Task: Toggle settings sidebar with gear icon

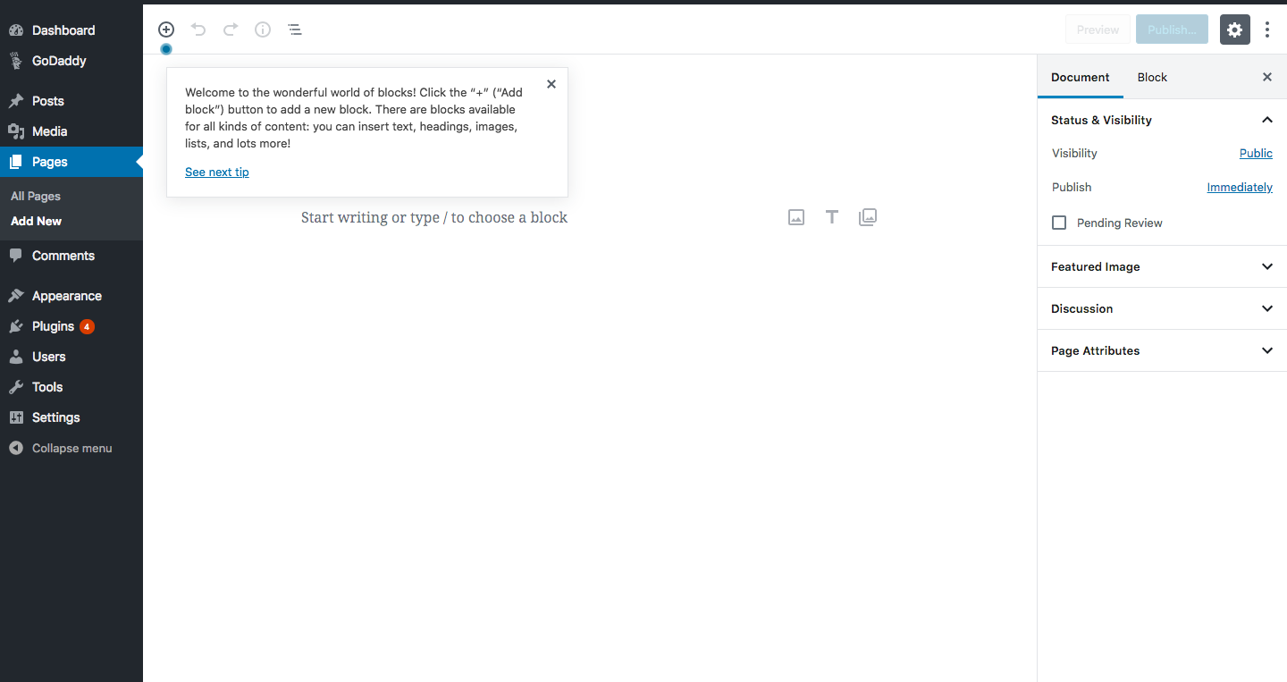Action: pos(1235,29)
